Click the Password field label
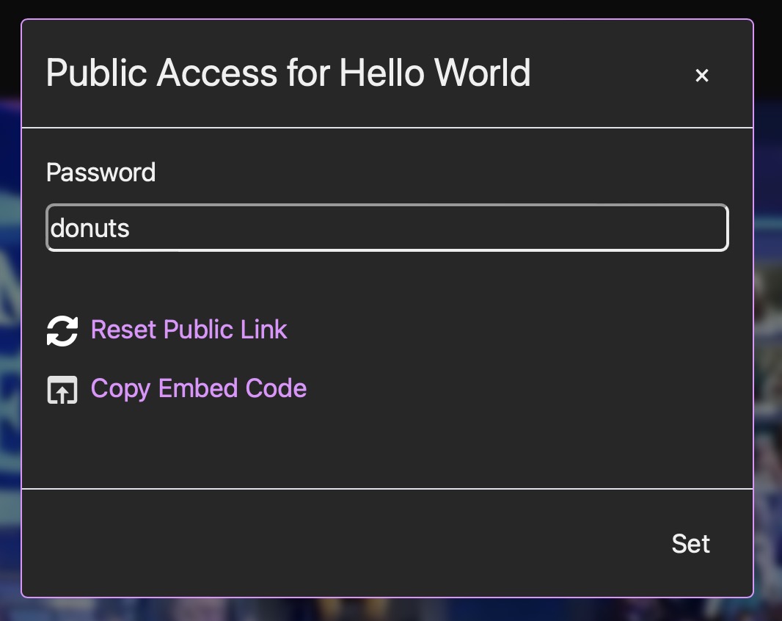Image resolution: width=782 pixels, height=621 pixels. (101, 172)
